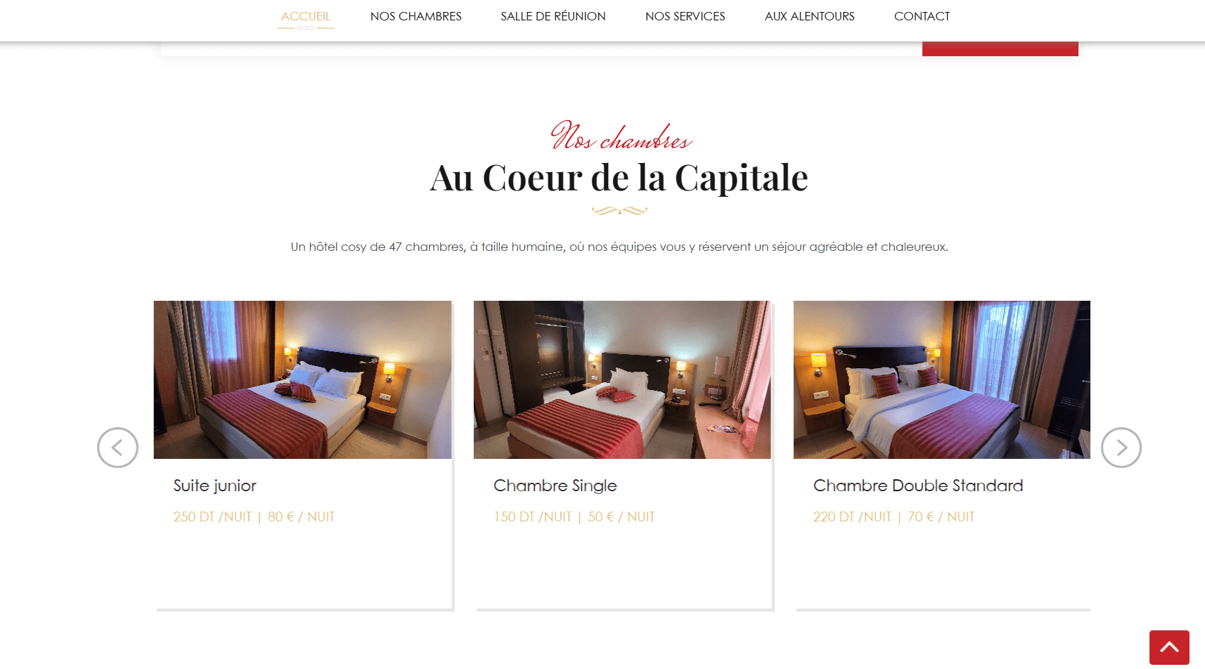1205x669 pixels.
Task: Open the Chambre Single title link
Action: click(555, 486)
